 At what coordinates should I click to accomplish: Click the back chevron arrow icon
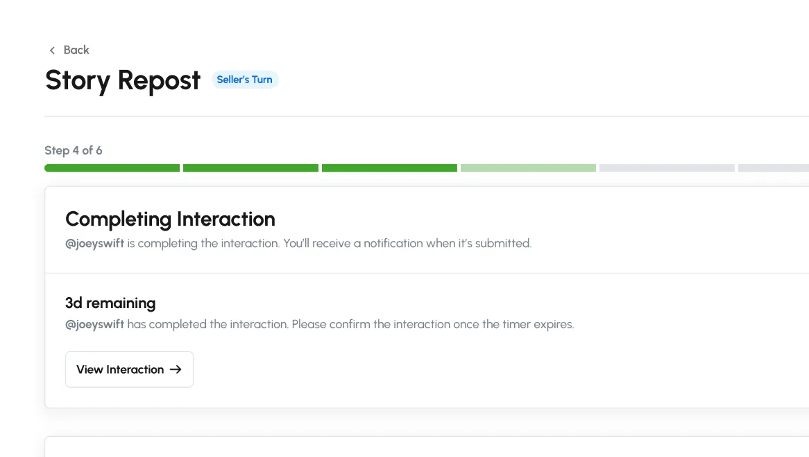coord(52,51)
